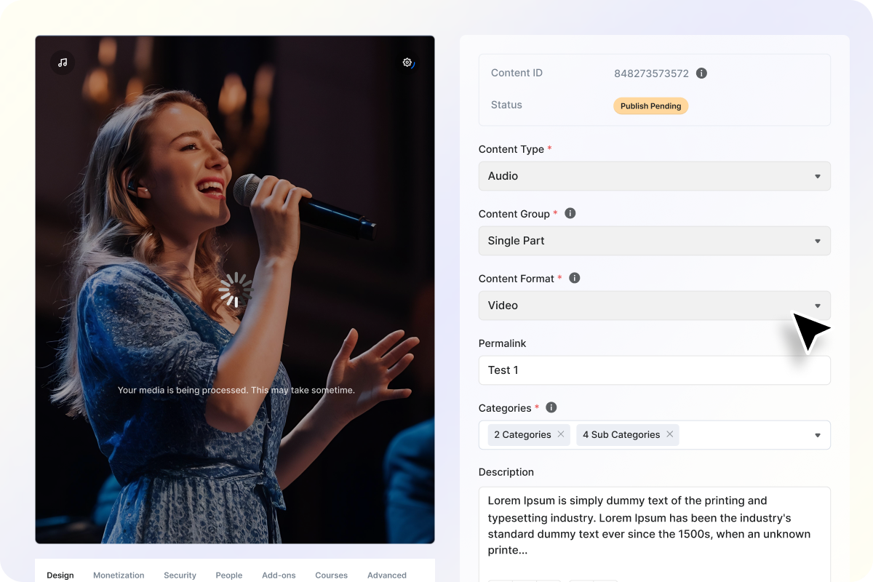This screenshot has height=582, width=873.
Task: Click the Permalink field containing Test 1
Action: (653, 370)
